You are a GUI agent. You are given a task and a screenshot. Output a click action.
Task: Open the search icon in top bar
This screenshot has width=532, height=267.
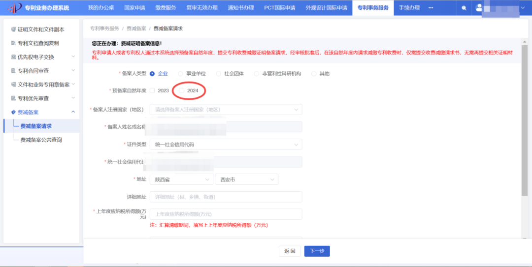click(x=464, y=8)
